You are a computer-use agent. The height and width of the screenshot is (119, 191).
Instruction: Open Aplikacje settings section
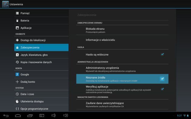click(x=41, y=28)
